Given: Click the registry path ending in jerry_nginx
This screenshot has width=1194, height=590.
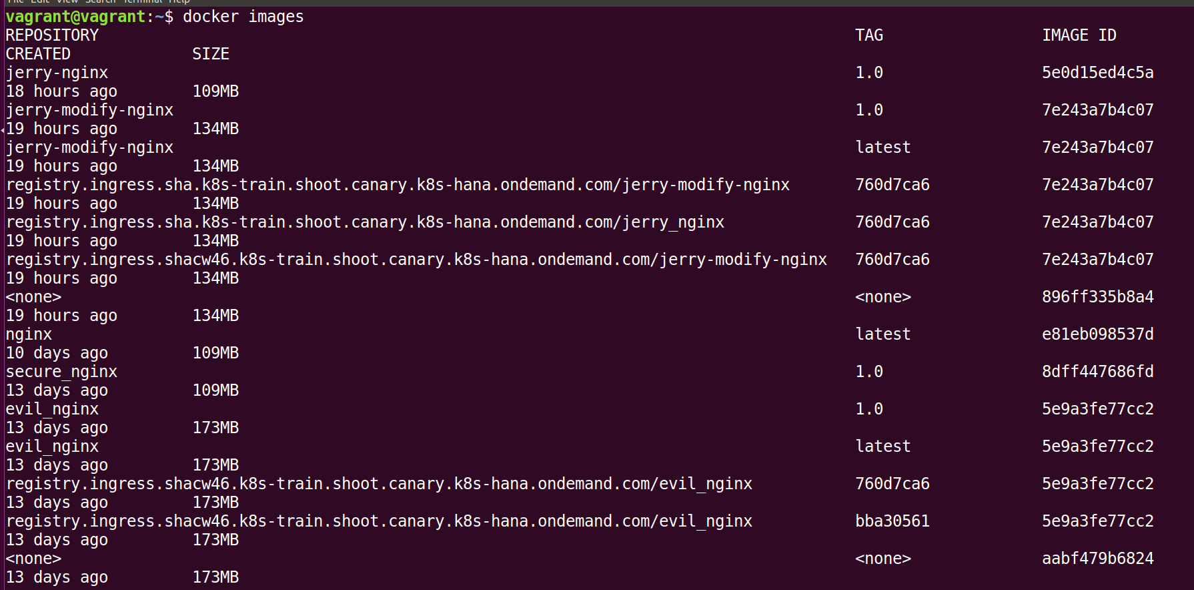Looking at the screenshot, I should [365, 222].
